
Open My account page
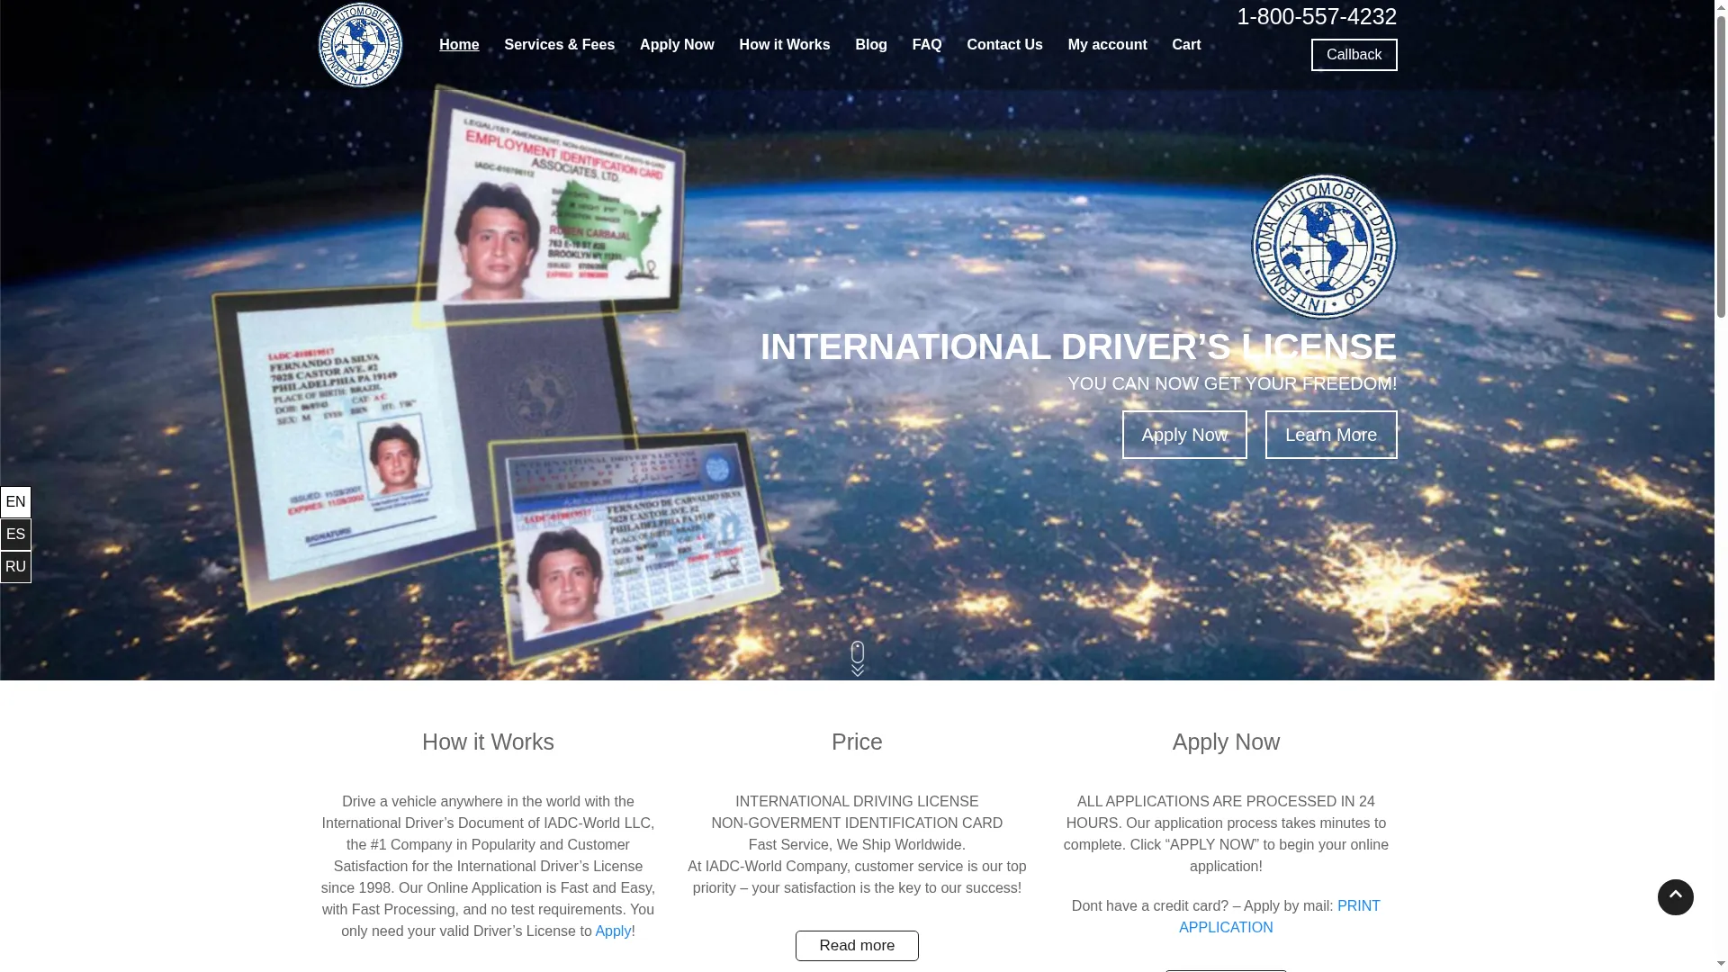[x=1107, y=45]
